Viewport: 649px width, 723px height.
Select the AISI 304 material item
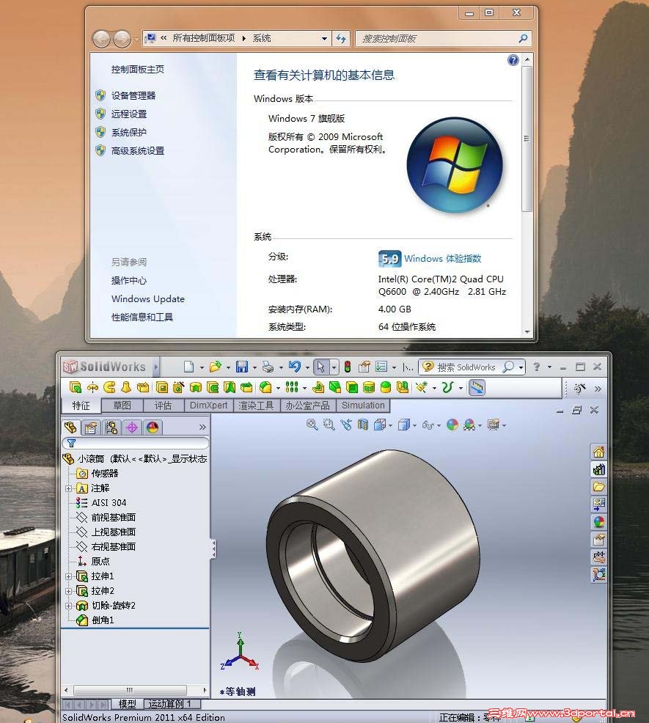coord(109,502)
